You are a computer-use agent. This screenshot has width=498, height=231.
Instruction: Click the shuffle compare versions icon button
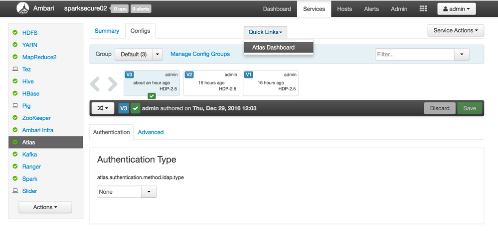(x=102, y=108)
